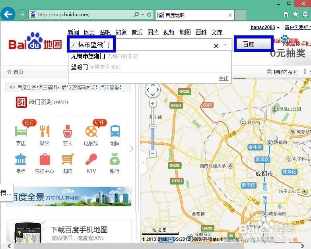
Task: Click the 百度一下 search button
Action: (254, 44)
